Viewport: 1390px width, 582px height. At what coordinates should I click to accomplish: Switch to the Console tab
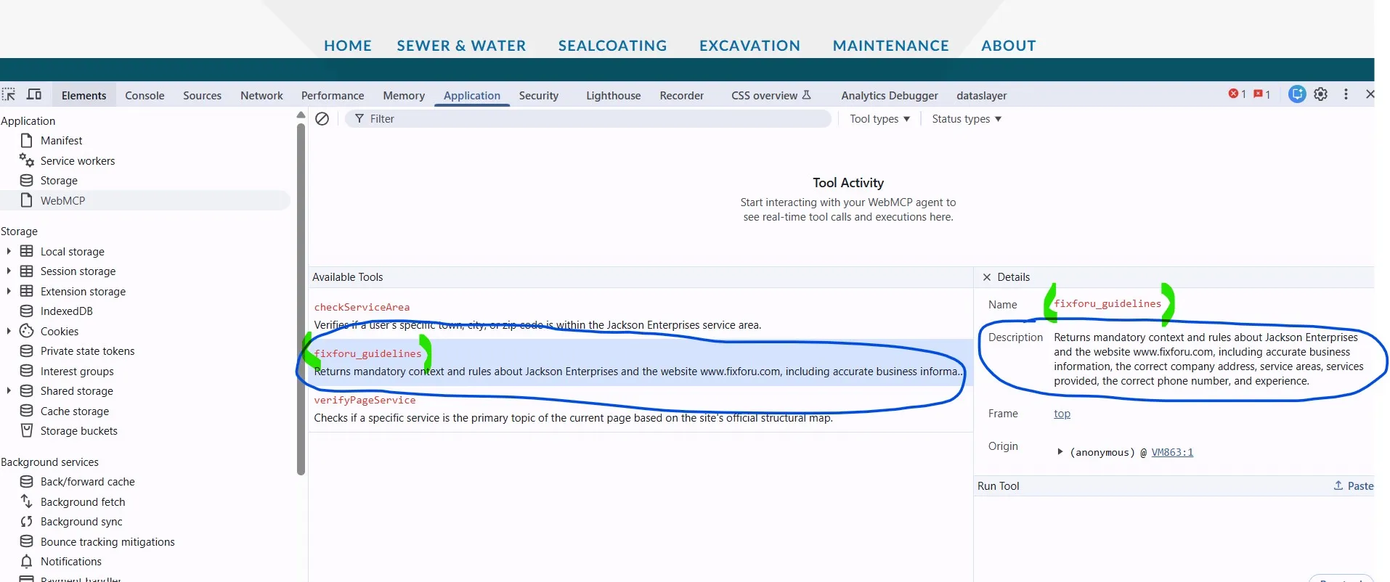click(x=145, y=95)
